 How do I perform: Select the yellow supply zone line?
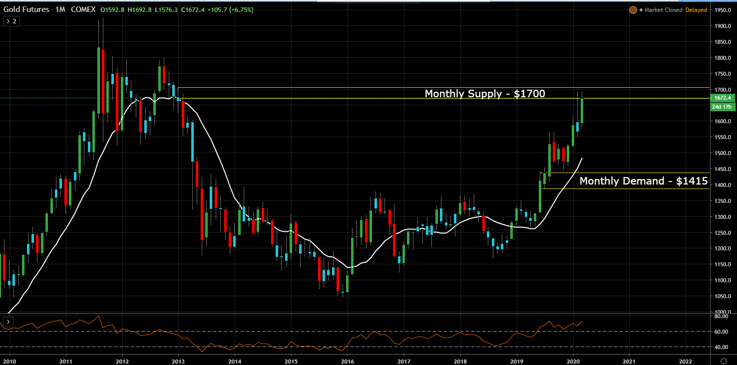coord(443,88)
